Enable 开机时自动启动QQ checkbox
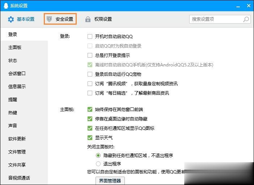 tap(90, 36)
